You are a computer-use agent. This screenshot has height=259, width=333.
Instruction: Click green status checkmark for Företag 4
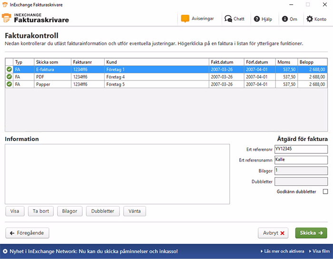[9, 77]
